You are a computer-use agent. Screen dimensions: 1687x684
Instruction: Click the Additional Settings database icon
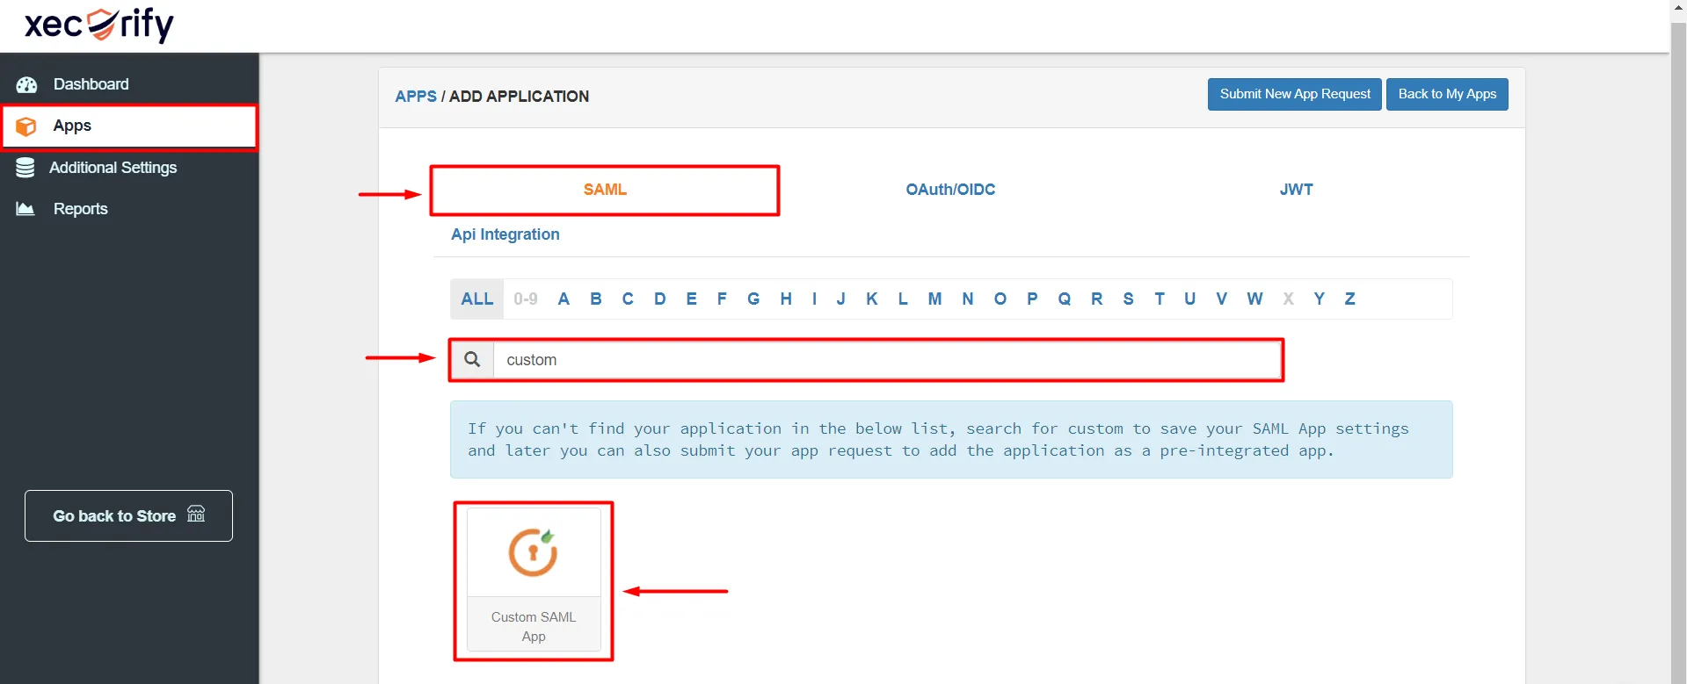[25, 168]
